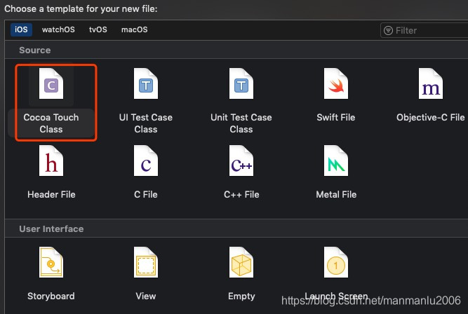This screenshot has height=314, width=468.
Task: Click the 'View' template label
Action: (x=146, y=296)
